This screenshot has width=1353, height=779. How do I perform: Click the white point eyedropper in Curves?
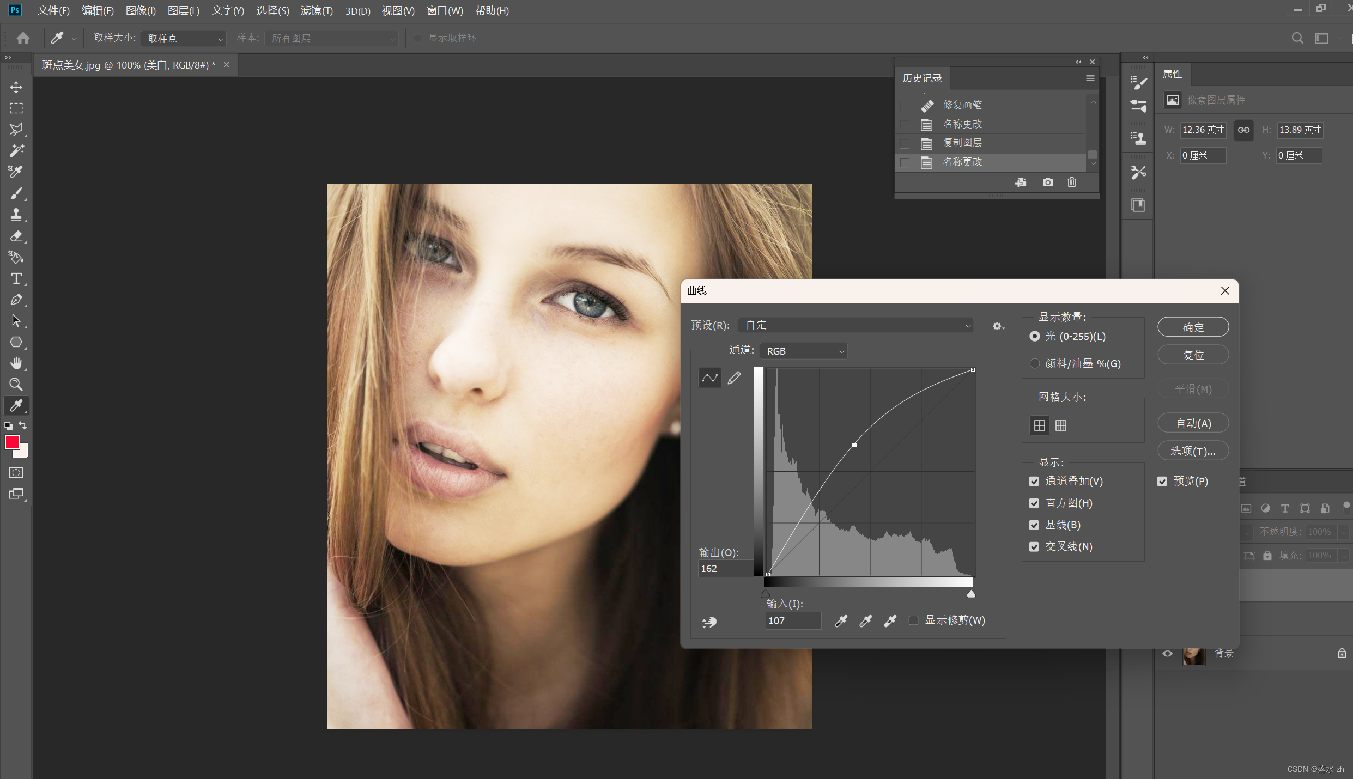890,620
